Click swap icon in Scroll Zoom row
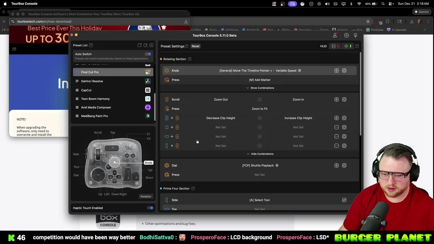 (x=260, y=99)
